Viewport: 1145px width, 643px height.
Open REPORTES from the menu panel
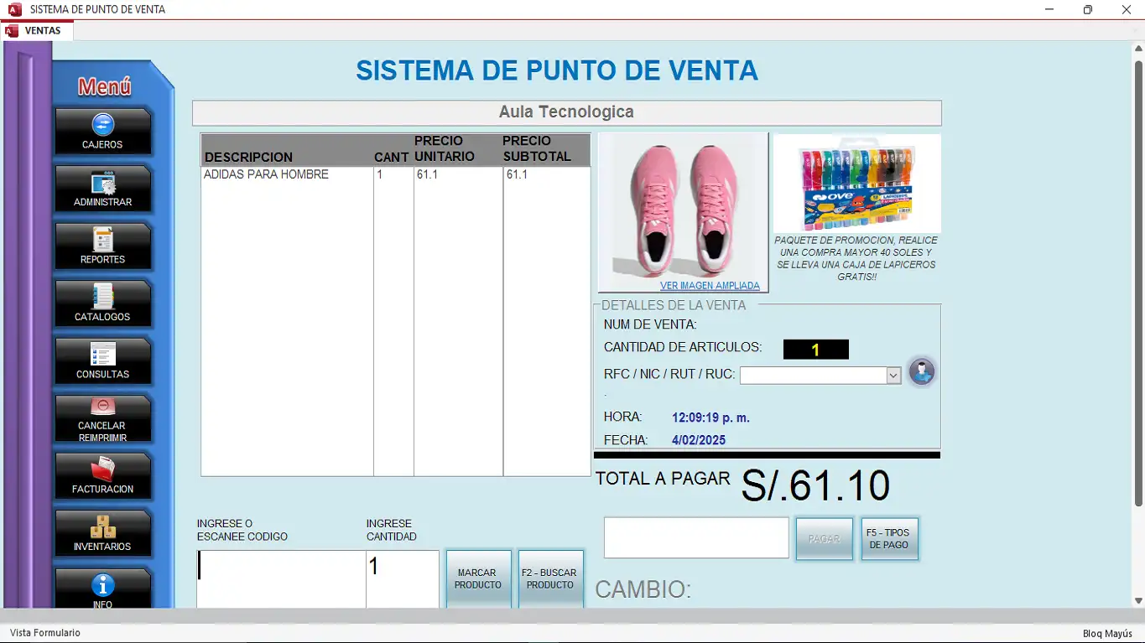(x=102, y=246)
